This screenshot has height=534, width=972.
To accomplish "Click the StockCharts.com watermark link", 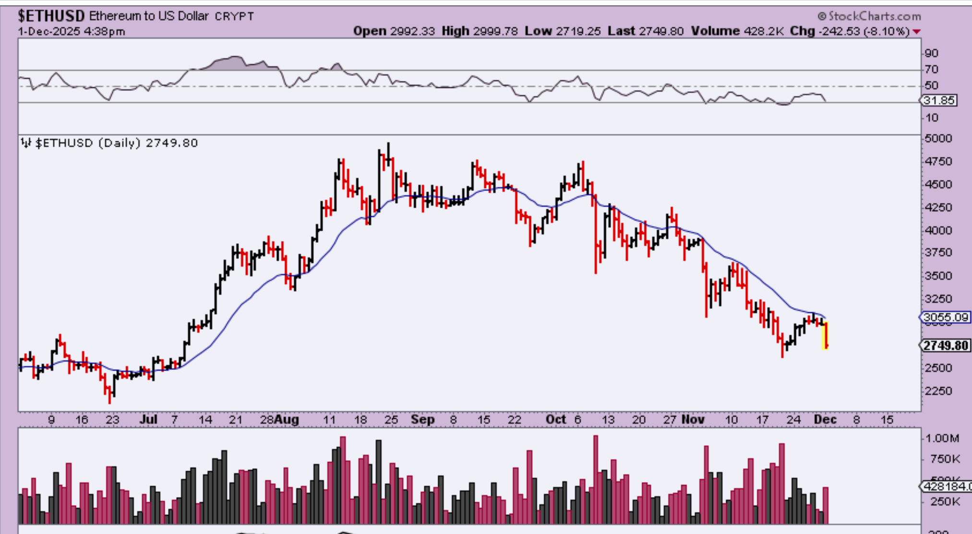I will 875,16.
